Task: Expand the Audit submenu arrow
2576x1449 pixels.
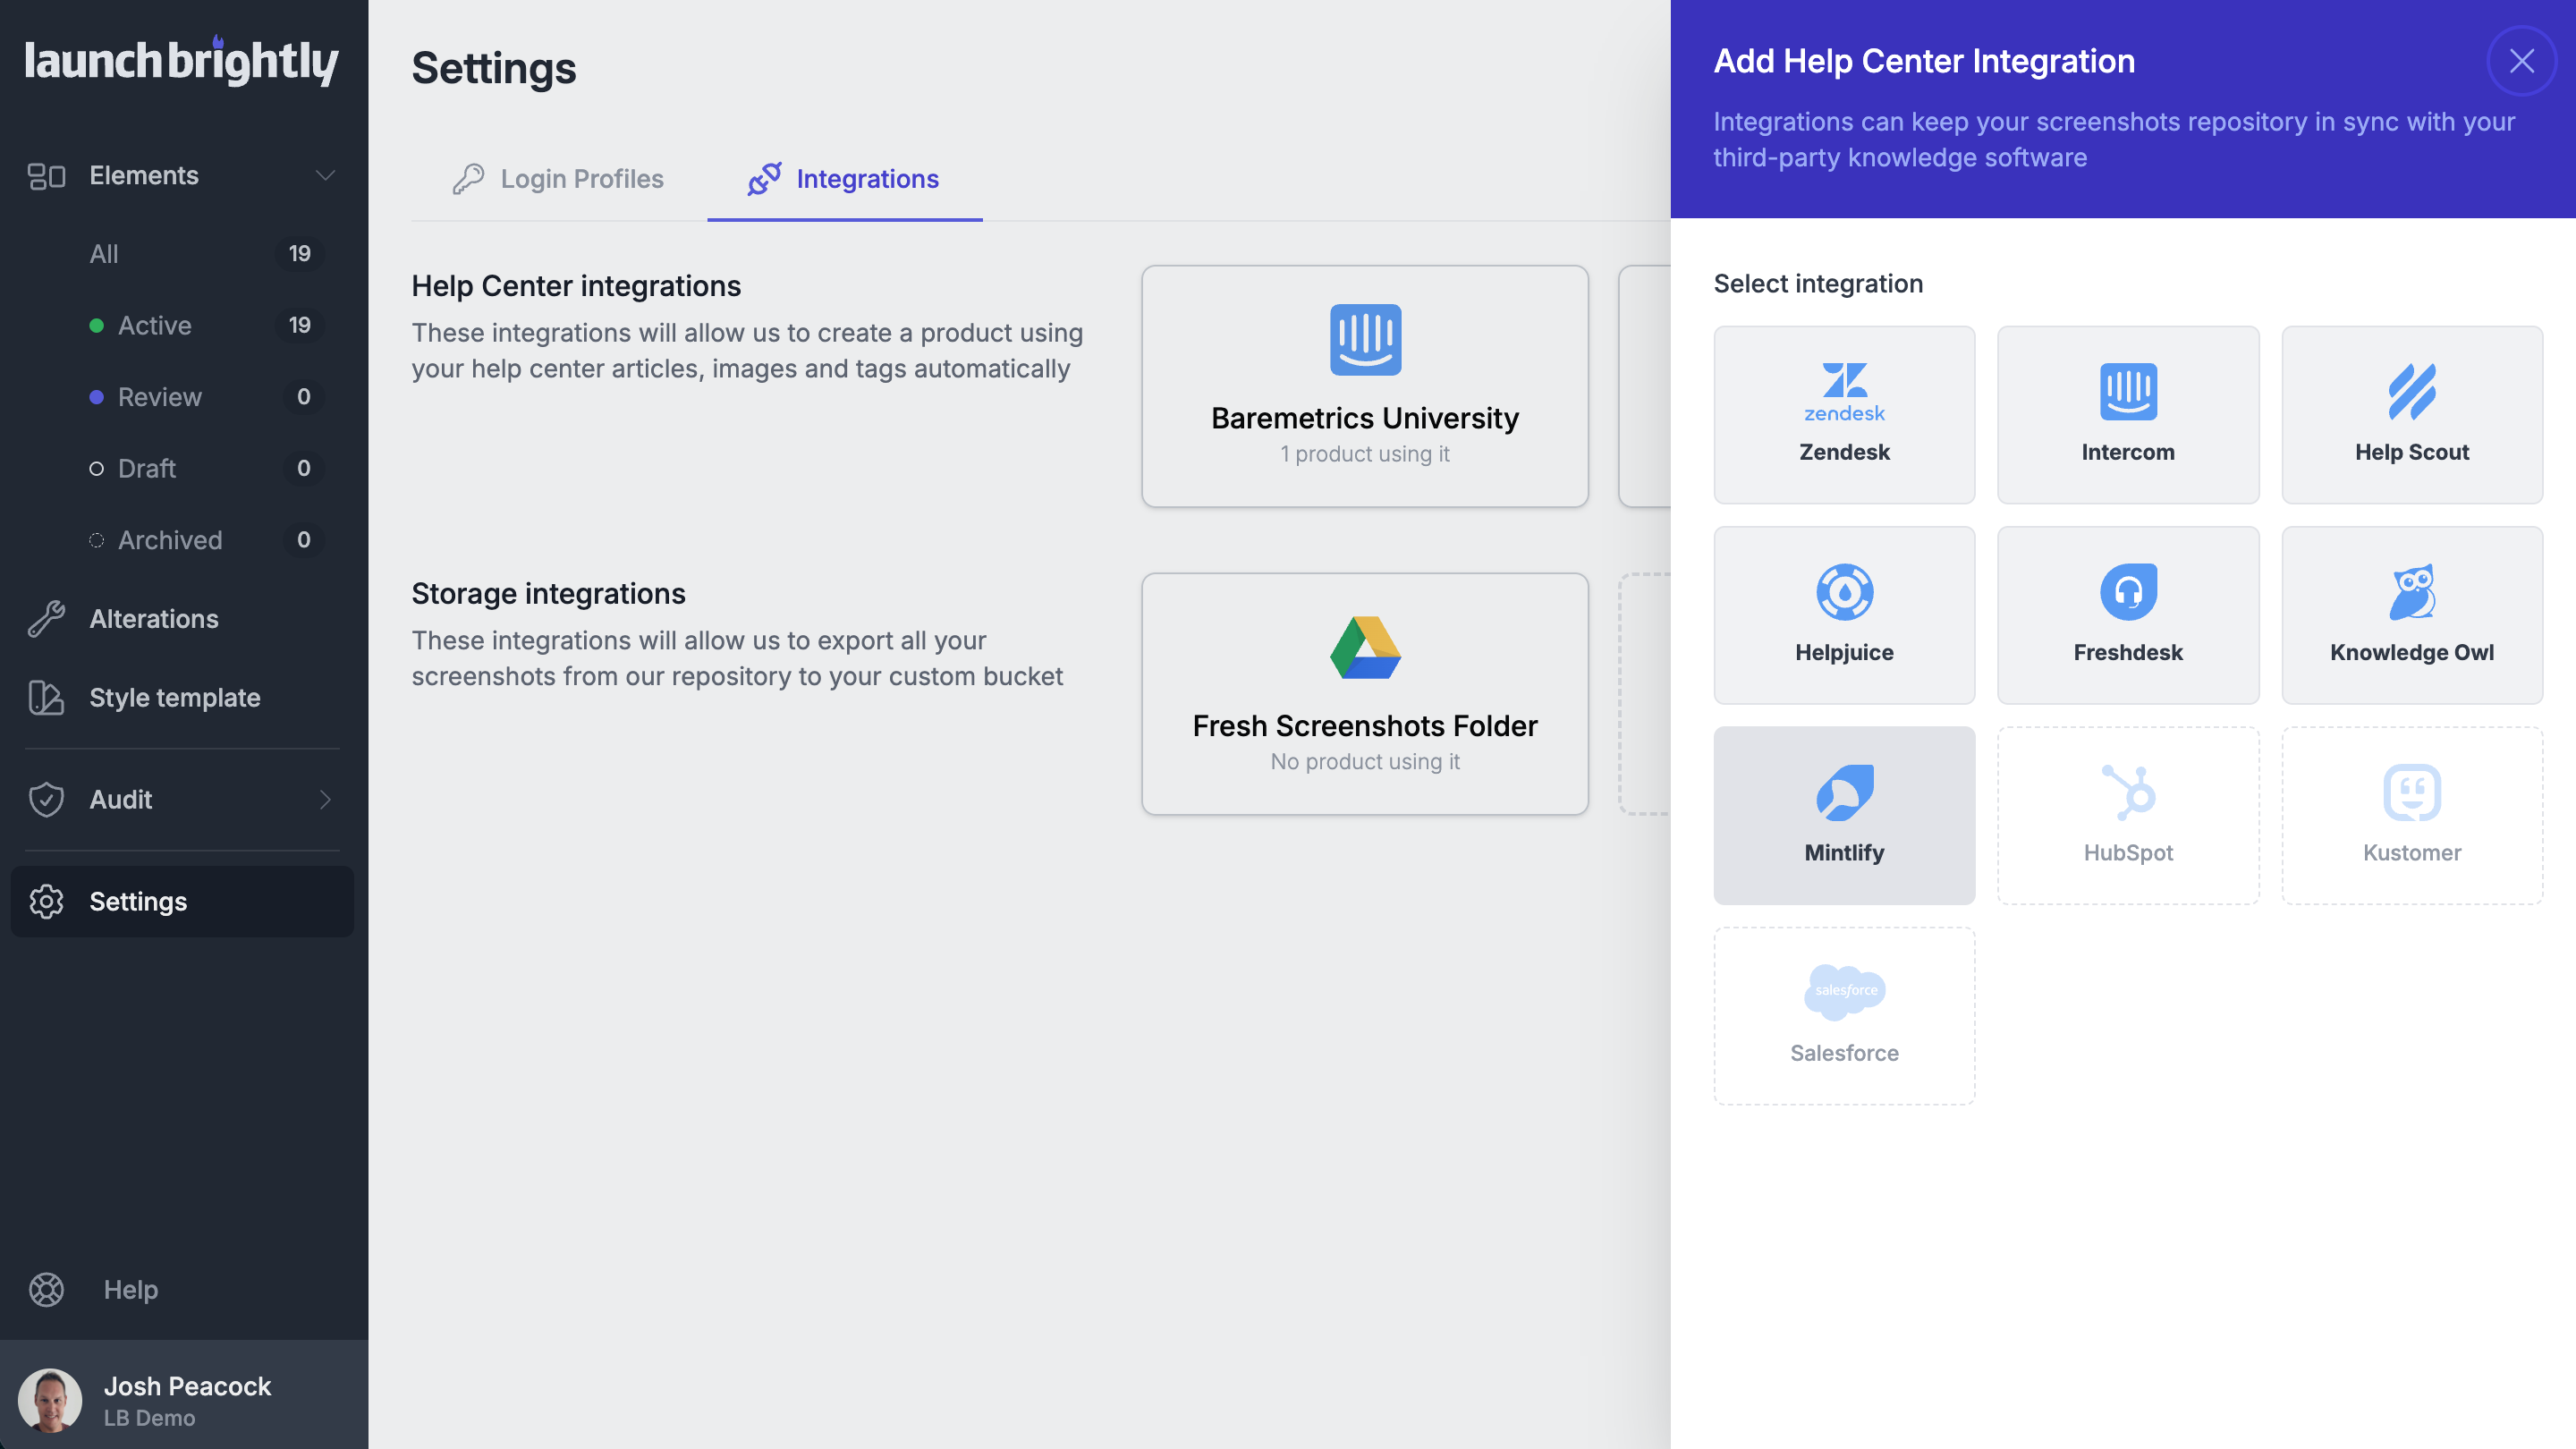Action: [x=325, y=800]
